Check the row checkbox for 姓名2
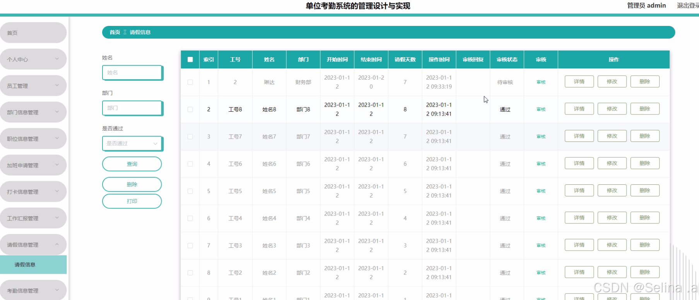 (x=190, y=273)
